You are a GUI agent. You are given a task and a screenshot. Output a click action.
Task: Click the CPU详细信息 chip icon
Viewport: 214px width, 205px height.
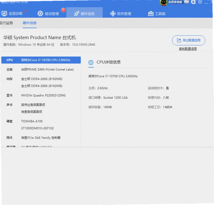point(91,62)
